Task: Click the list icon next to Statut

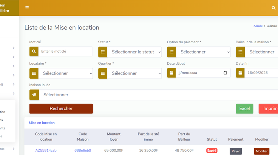Action: [103, 52]
